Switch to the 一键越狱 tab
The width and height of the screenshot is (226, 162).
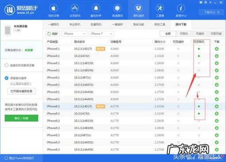point(117,24)
